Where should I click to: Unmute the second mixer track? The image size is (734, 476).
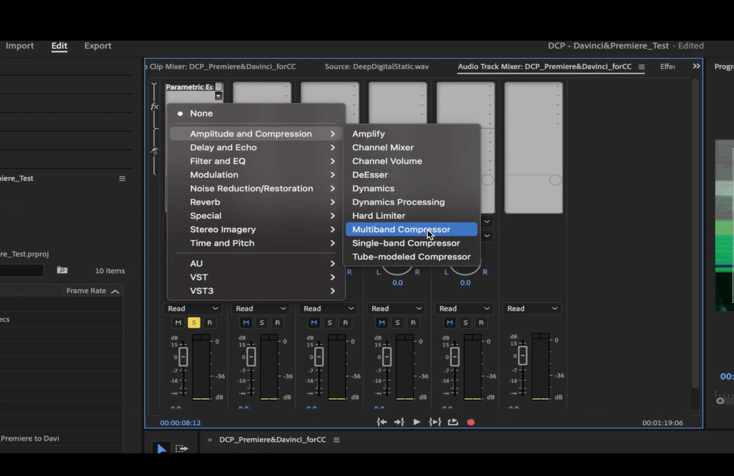coord(246,323)
